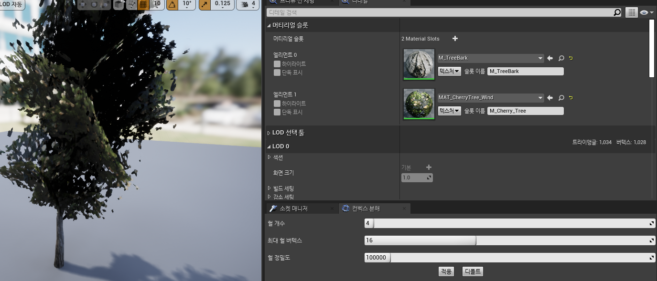This screenshot has height=281, width=657.
Task: Open 텍스처 dropdown for 엘리먼트 0
Action: click(x=449, y=71)
